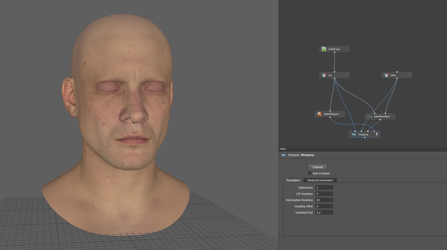
Task: Toggle the base node lightbulb visibility
Action: [x=409, y=75]
